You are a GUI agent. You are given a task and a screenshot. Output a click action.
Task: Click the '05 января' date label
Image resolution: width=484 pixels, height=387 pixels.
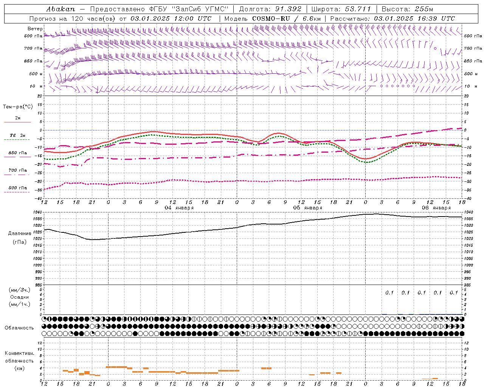307,208
